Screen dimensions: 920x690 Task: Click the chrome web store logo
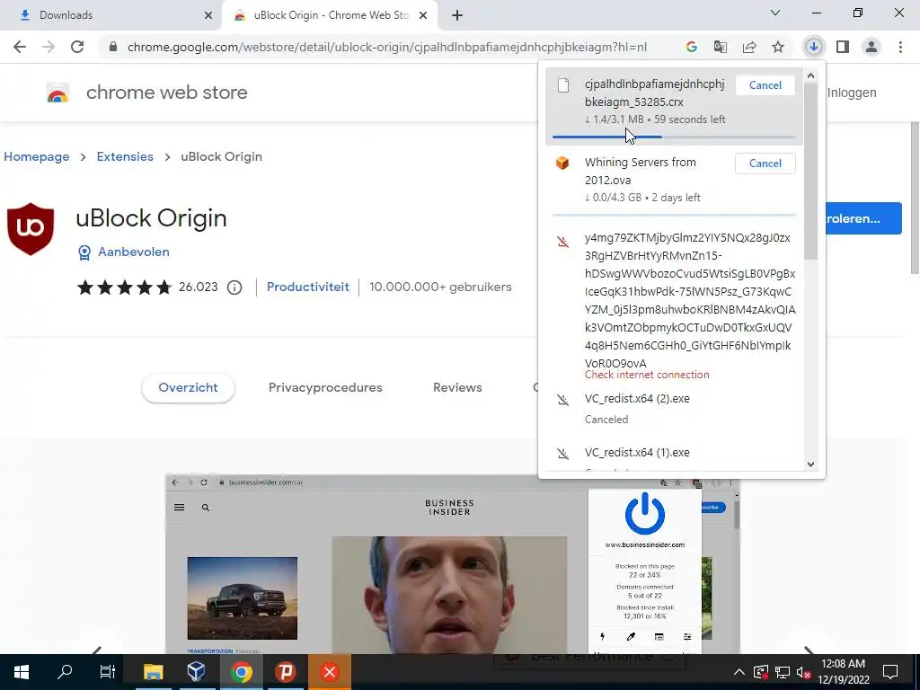pos(57,93)
